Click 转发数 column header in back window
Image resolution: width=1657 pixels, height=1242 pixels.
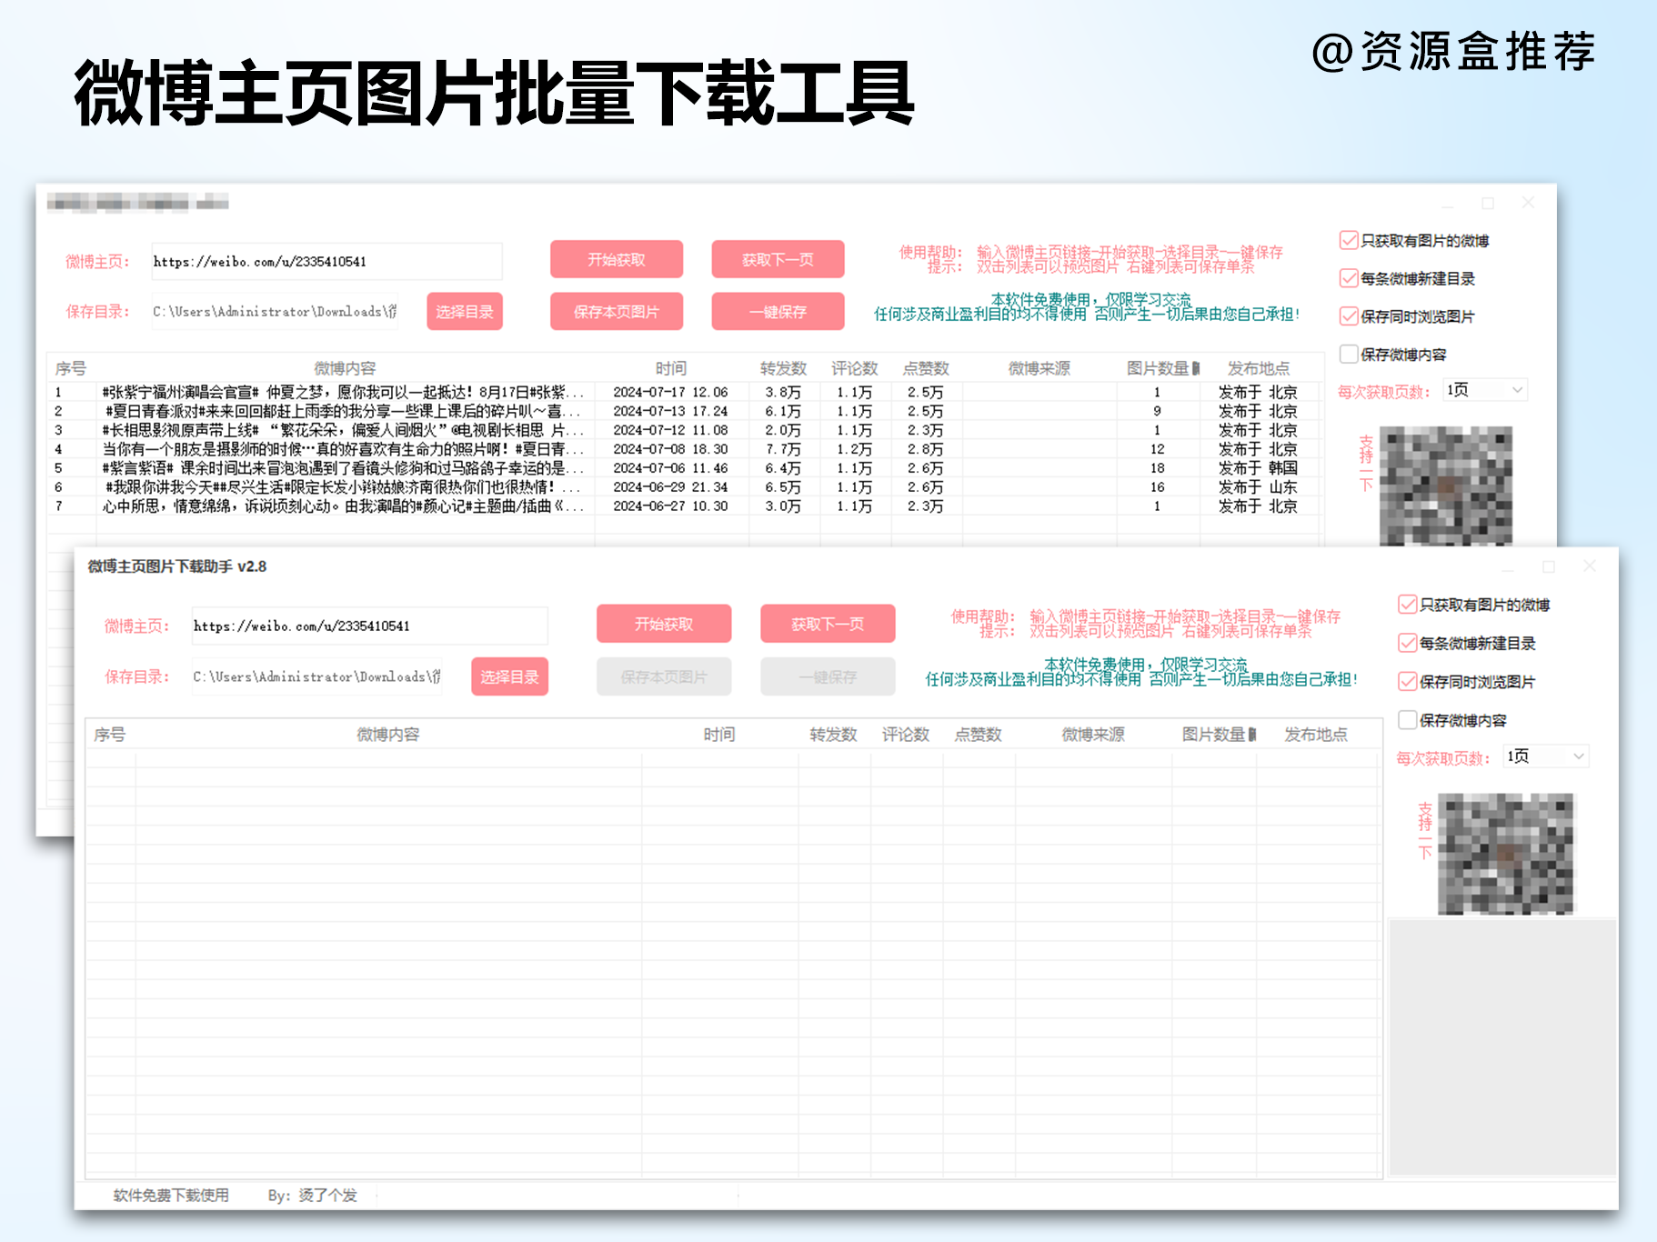(784, 368)
